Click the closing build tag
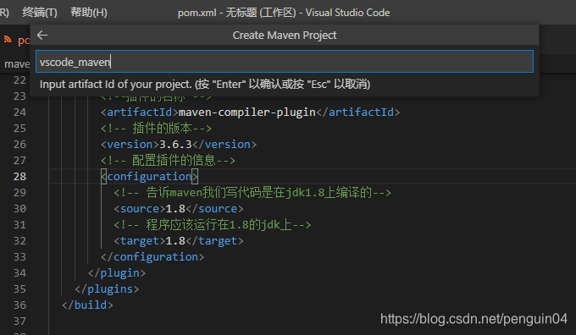Viewport: 576px width, 335px height. [87, 305]
